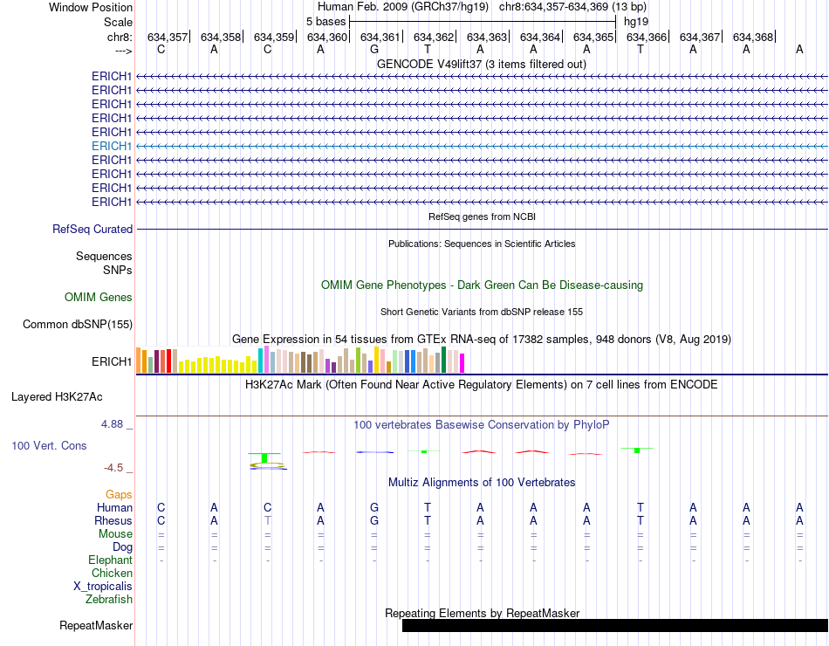The height and width of the screenshot is (646, 829).
Task: Select the Rhesus alignment row label
Action: pyautogui.click(x=113, y=520)
